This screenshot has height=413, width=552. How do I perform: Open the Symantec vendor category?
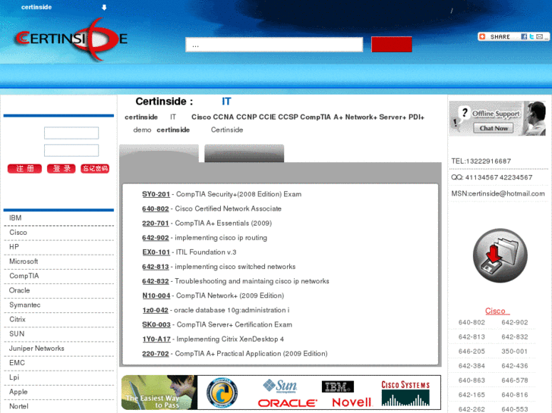click(x=24, y=305)
